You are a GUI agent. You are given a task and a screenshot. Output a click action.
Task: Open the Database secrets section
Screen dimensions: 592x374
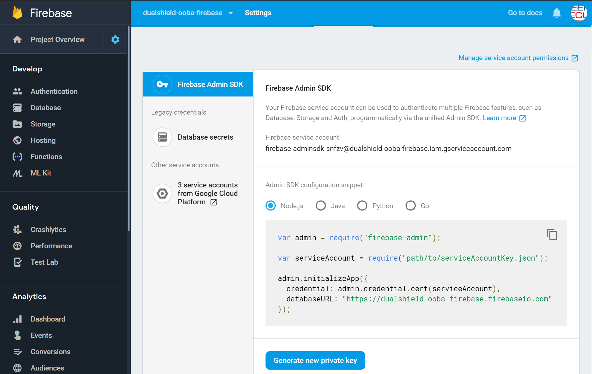205,137
